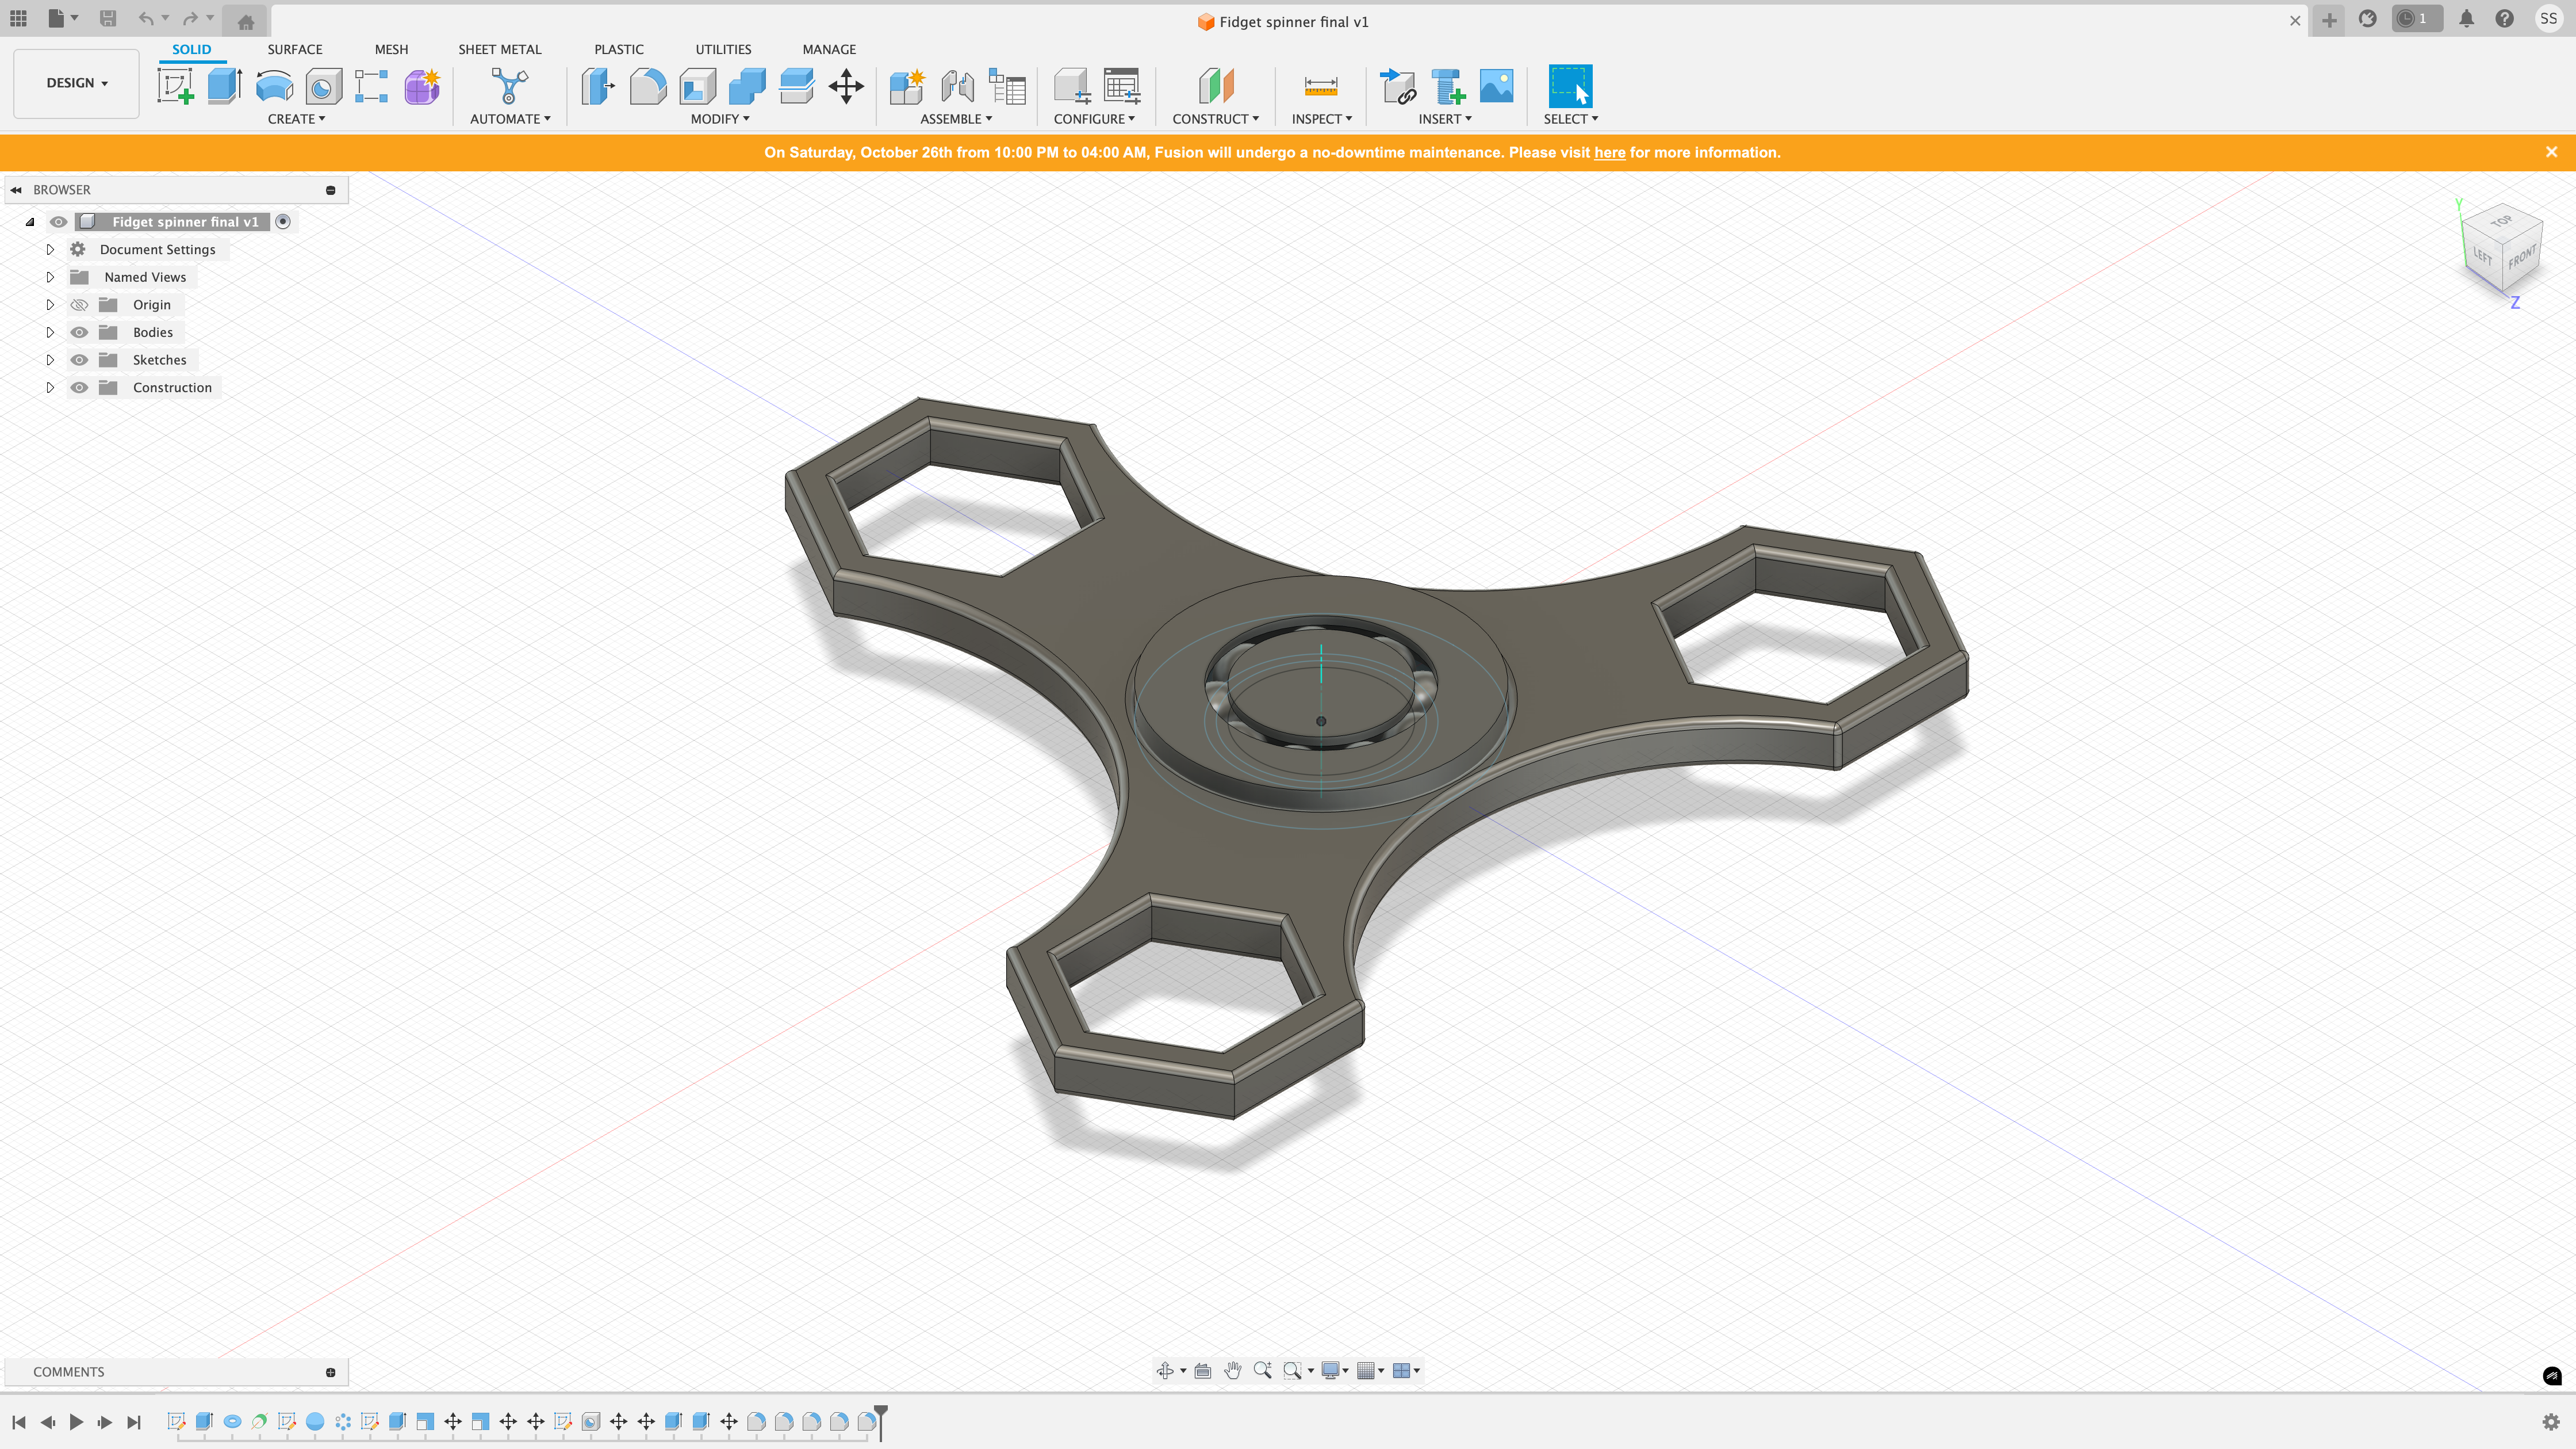Open the Joint tool in Assemble
Viewport: 2576px width, 1449px height.
957,86
